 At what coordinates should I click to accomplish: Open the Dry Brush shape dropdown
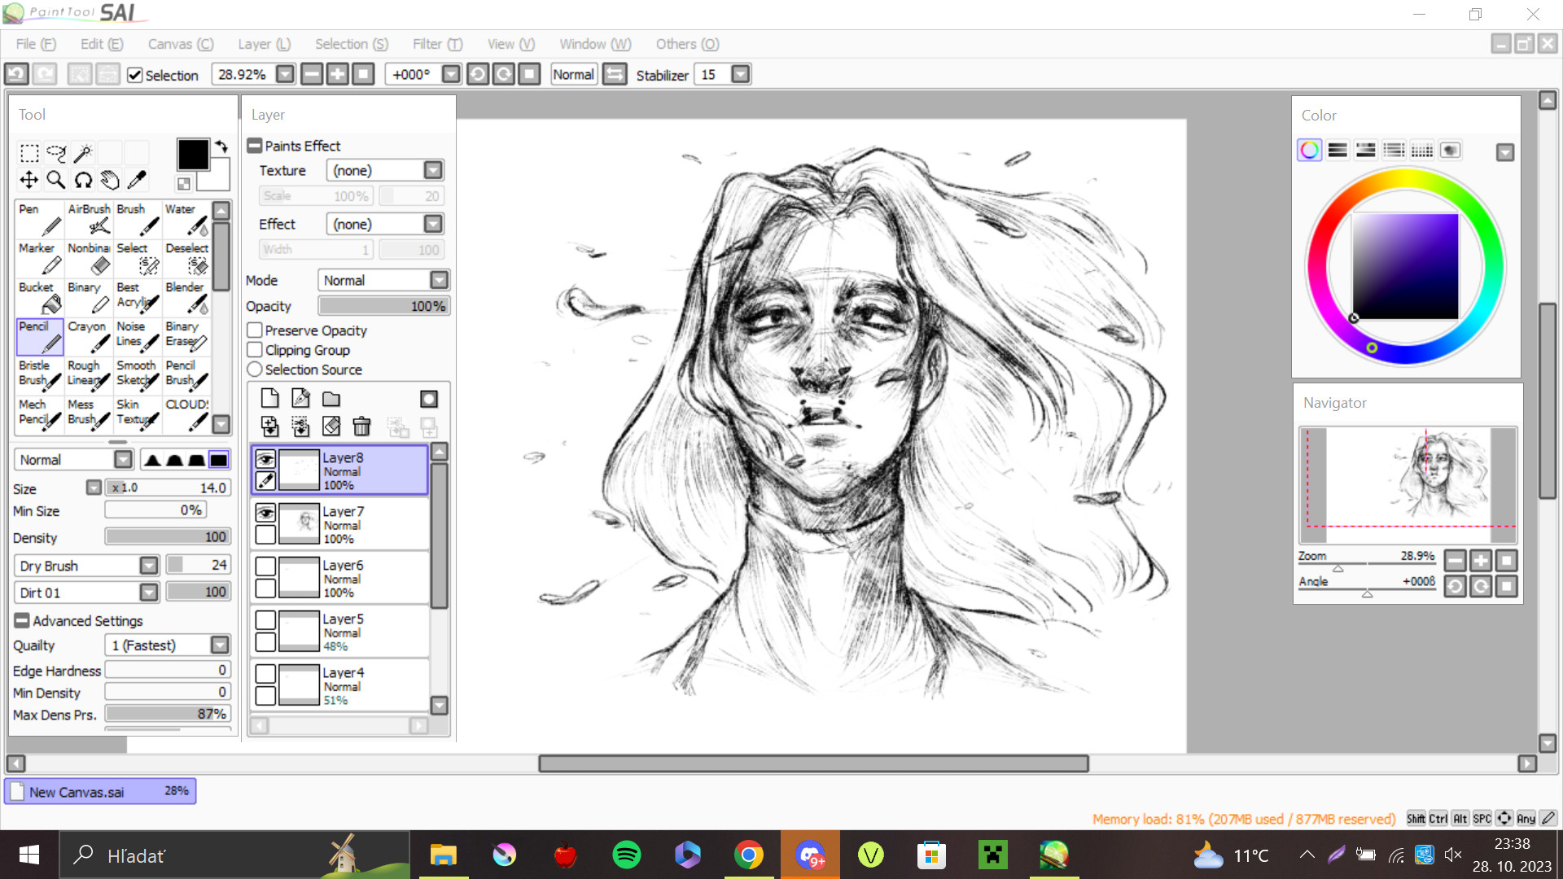click(x=148, y=566)
